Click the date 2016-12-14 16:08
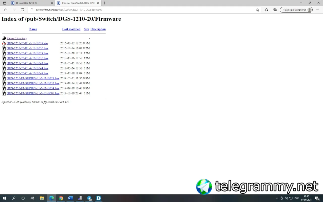 click(71, 48)
